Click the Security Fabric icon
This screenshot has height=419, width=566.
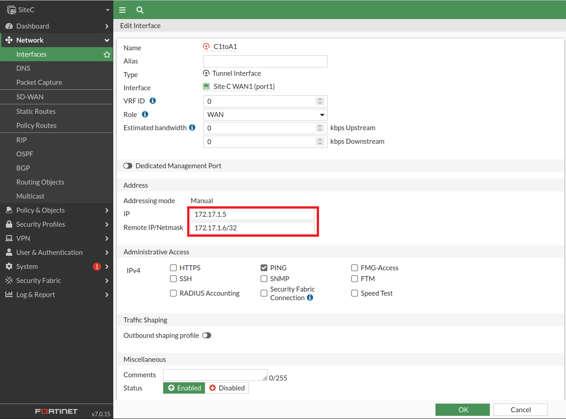coord(9,281)
